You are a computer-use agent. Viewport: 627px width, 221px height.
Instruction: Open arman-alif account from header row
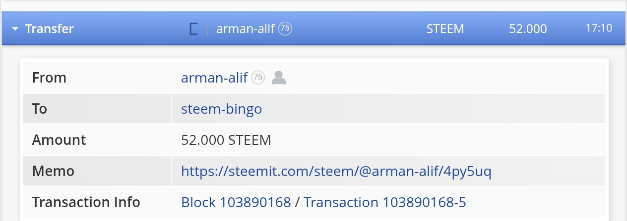(x=246, y=29)
